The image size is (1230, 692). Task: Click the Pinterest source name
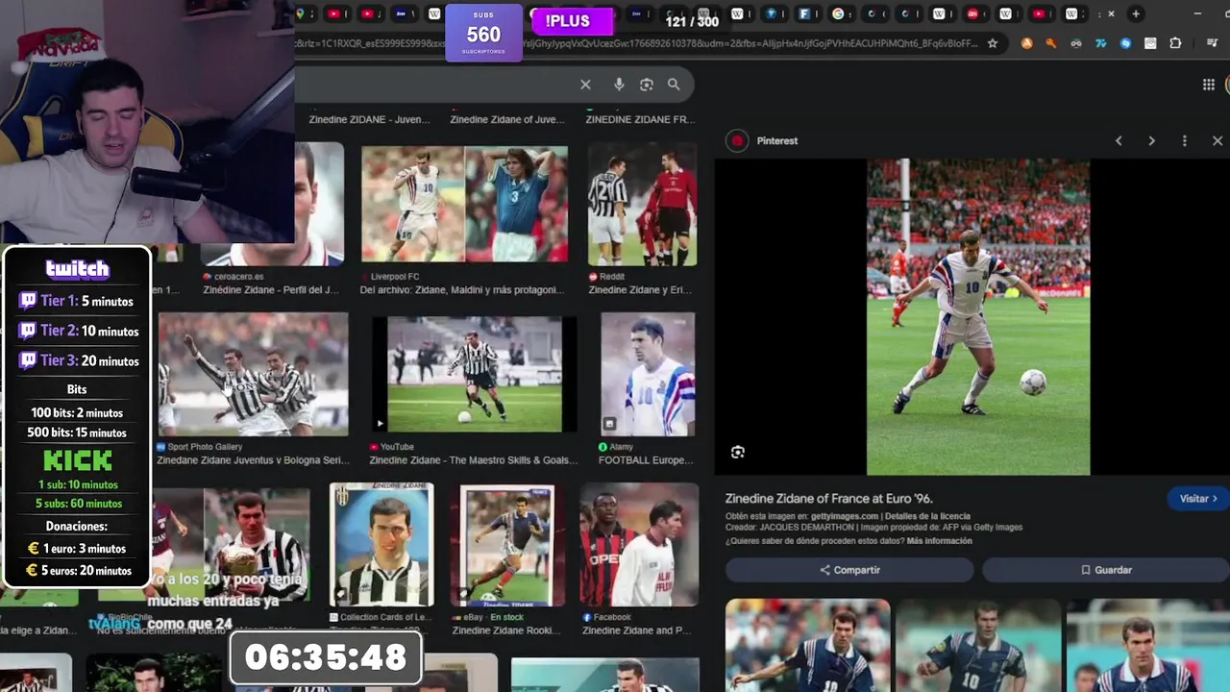point(777,140)
